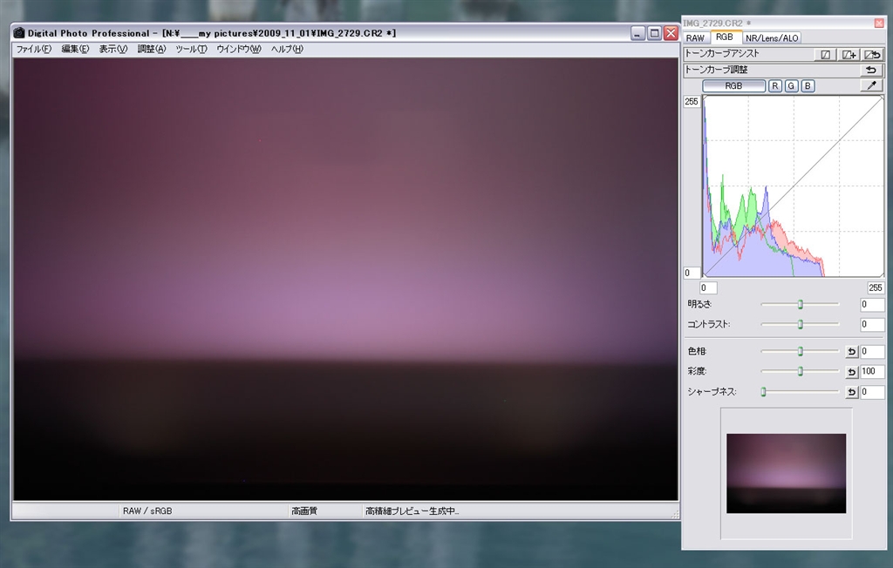
Task: Reset the シャープネス sharpness value
Action: pos(851,392)
